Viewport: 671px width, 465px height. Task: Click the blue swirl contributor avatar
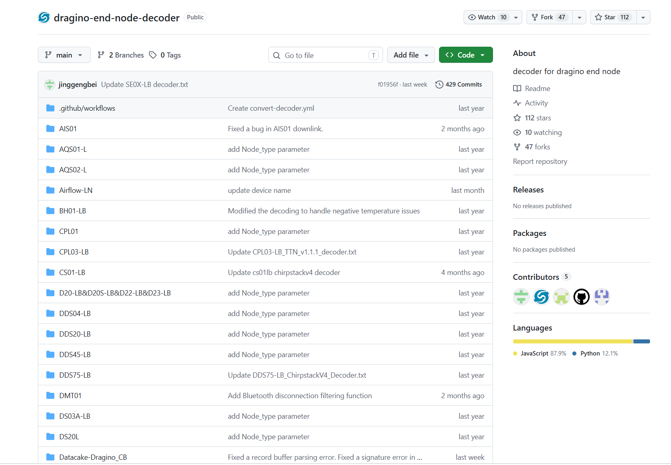coord(541,297)
